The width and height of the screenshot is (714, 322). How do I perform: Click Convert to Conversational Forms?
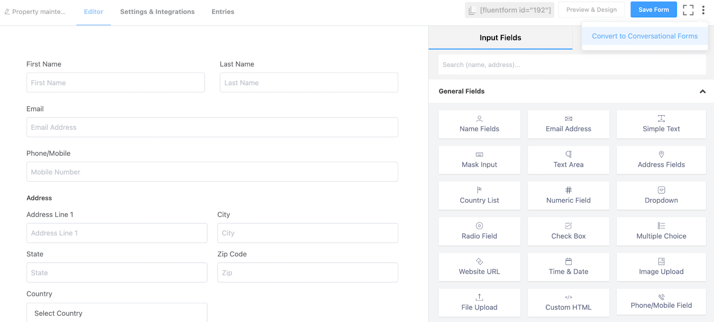pyautogui.click(x=644, y=36)
